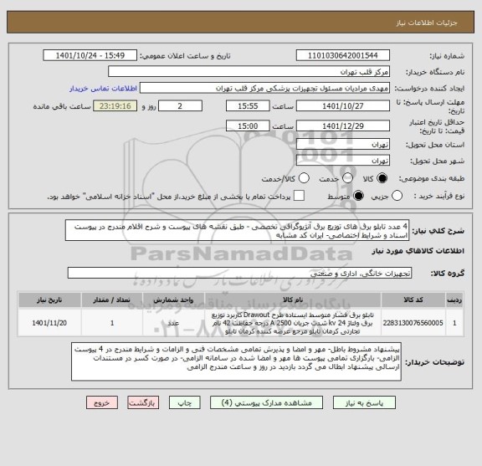This screenshot has height=466, width=482.
Task: Select the کالا/خدمت radio button
Action: tap(304, 178)
